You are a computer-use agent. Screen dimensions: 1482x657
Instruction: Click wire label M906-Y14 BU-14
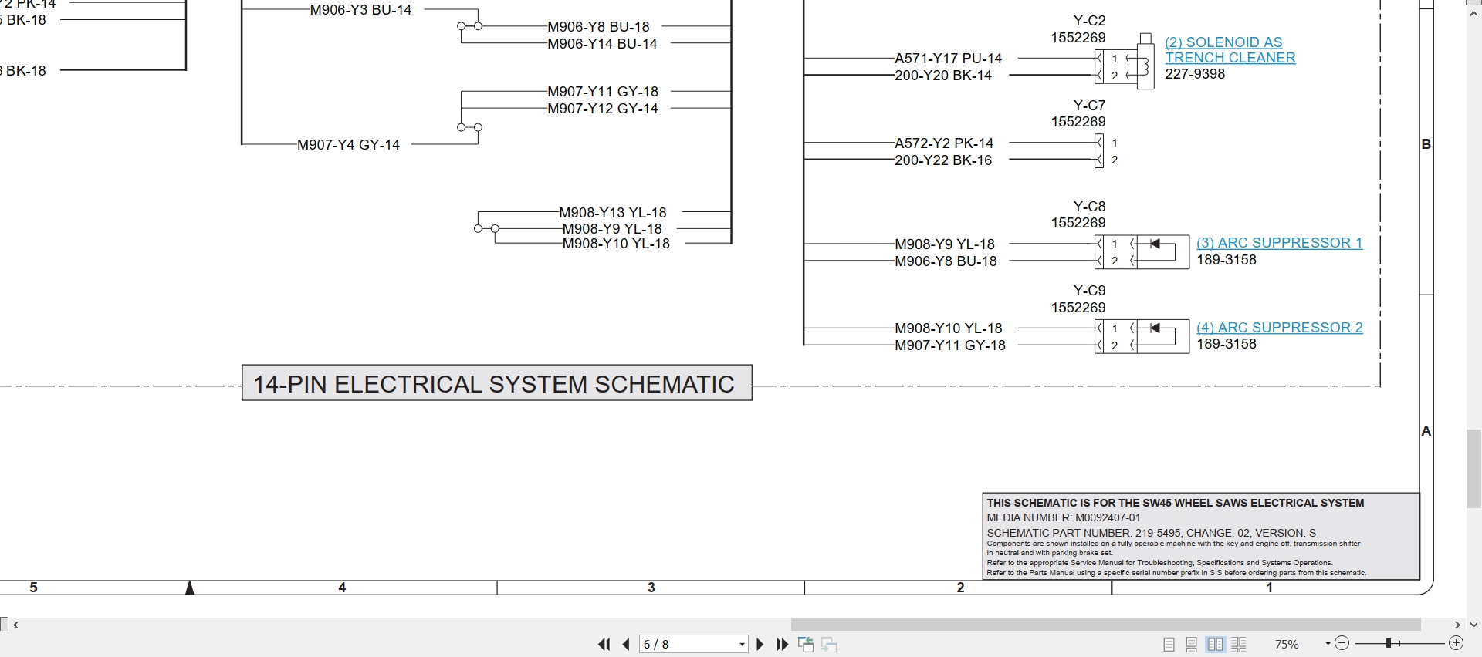point(602,44)
